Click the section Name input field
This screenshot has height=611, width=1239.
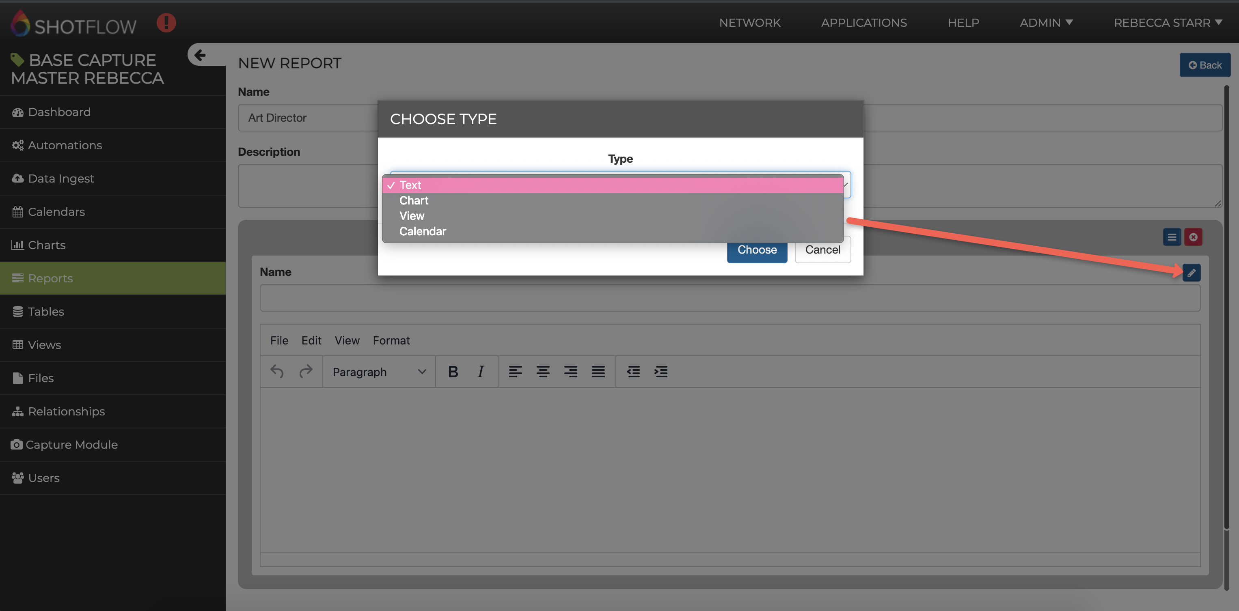coord(730,298)
